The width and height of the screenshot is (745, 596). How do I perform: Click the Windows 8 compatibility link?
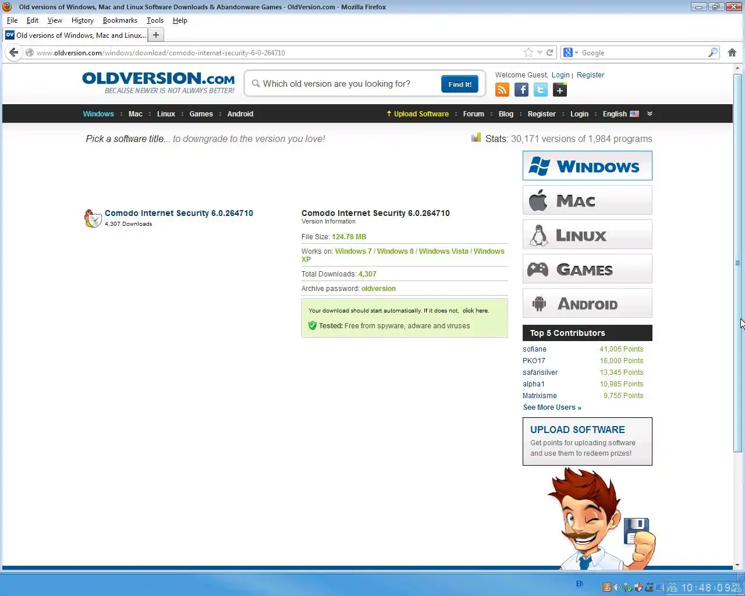click(395, 251)
